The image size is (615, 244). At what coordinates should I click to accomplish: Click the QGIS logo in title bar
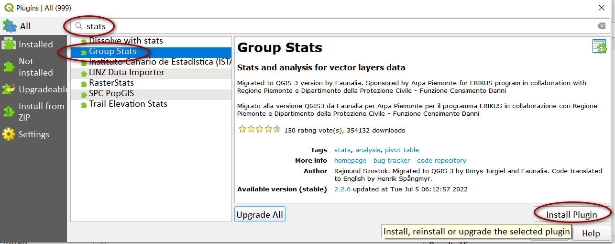8,8
